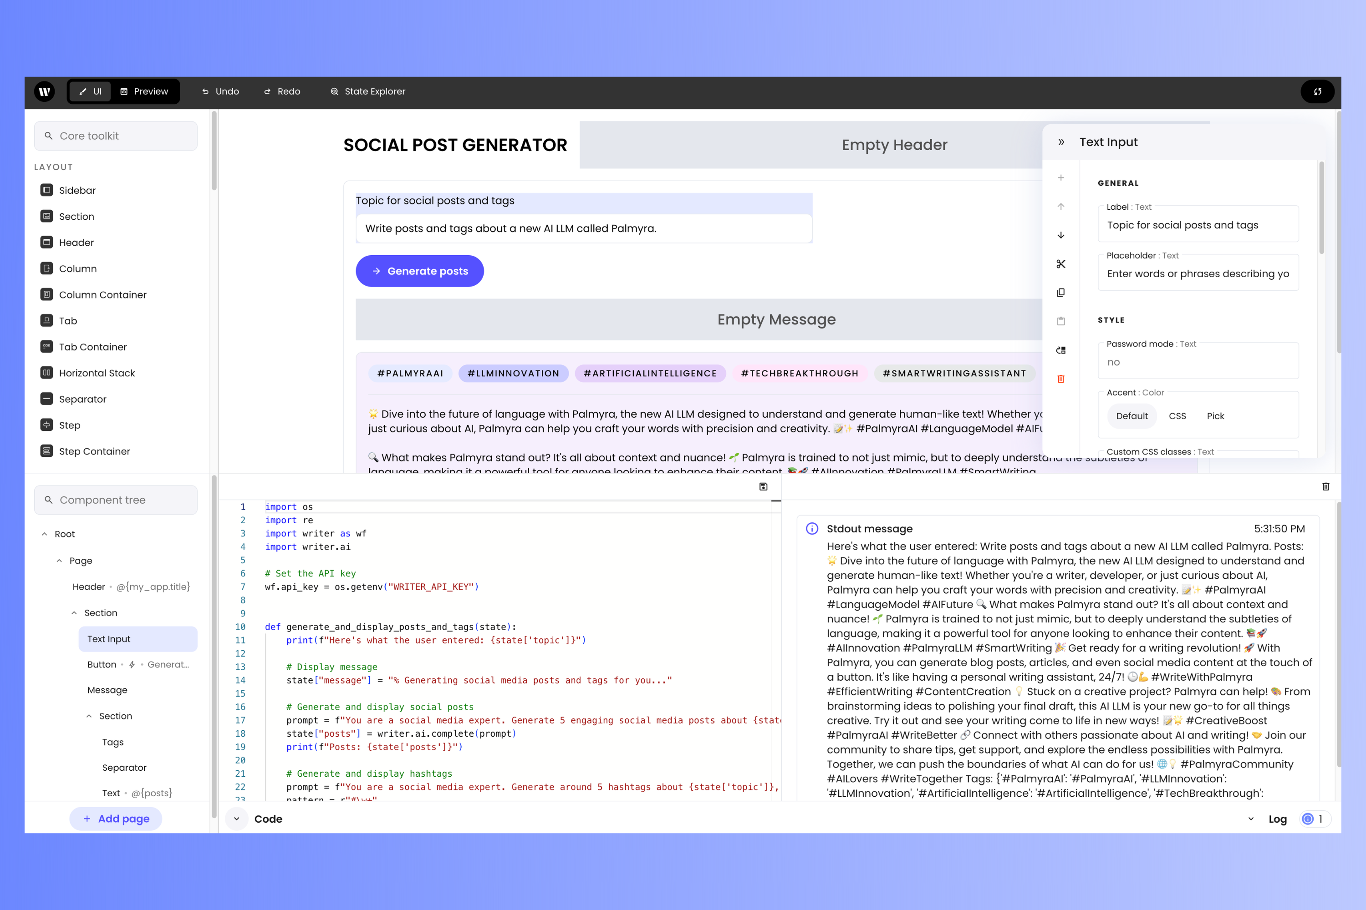The height and width of the screenshot is (910, 1366).
Task: Collapse the Log panel chevron
Action: point(1250,819)
